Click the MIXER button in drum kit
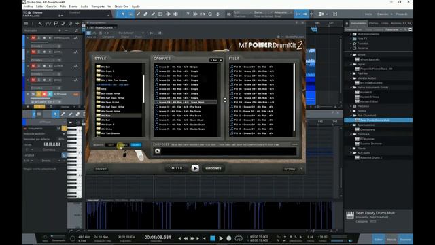The image size is (435, 245). point(177,168)
